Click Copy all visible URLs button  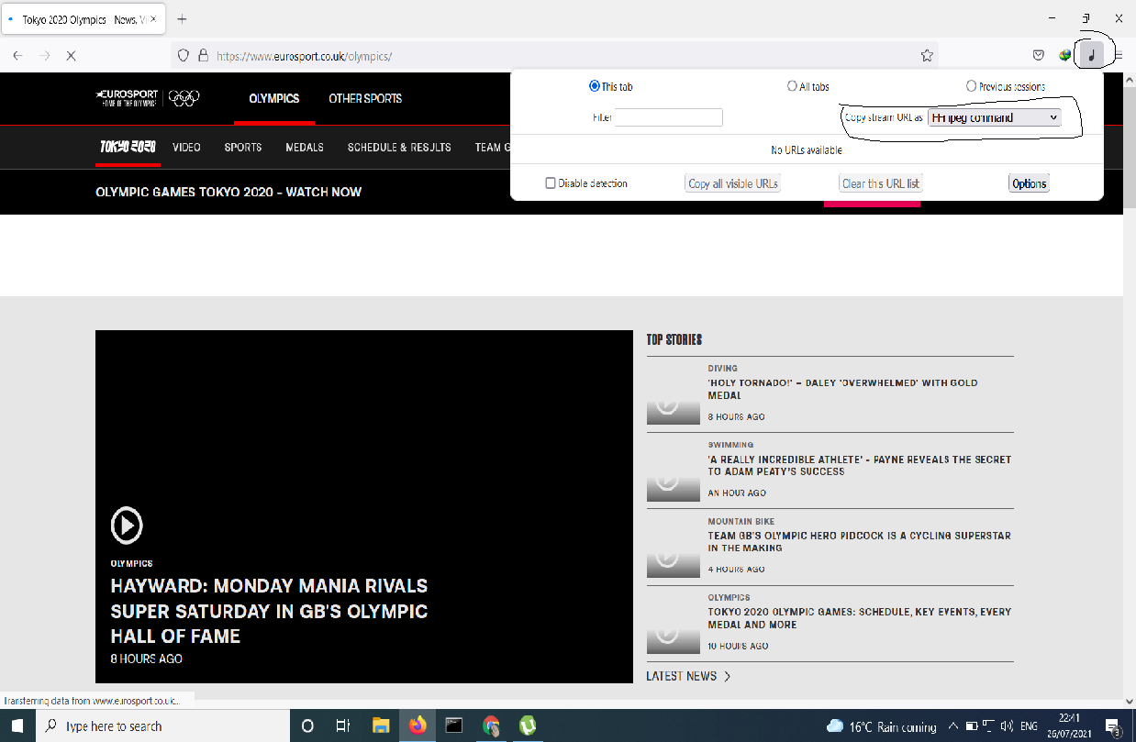733,183
